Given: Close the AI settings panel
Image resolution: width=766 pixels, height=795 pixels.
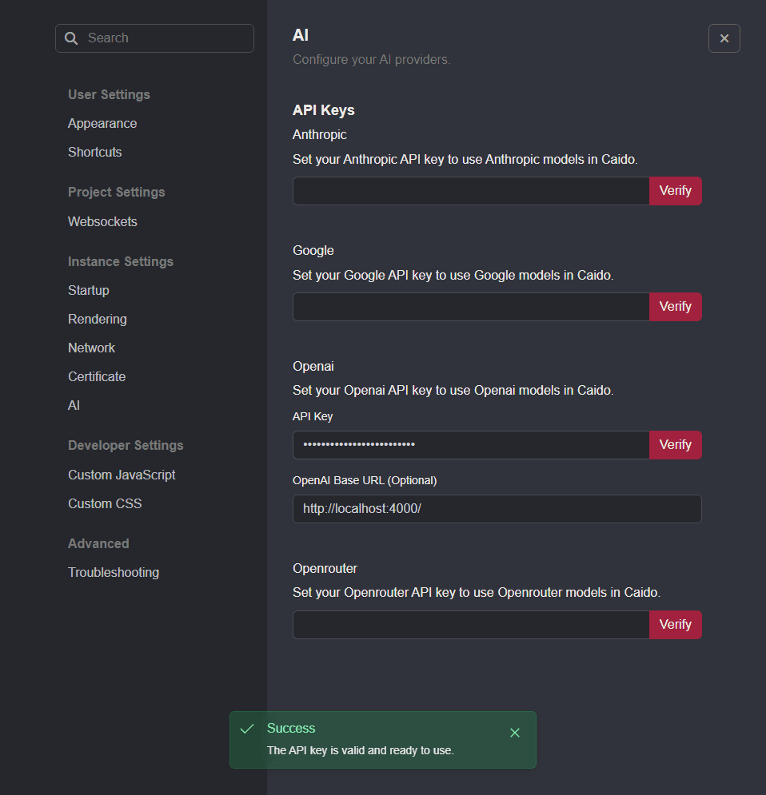Looking at the screenshot, I should point(724,38).
